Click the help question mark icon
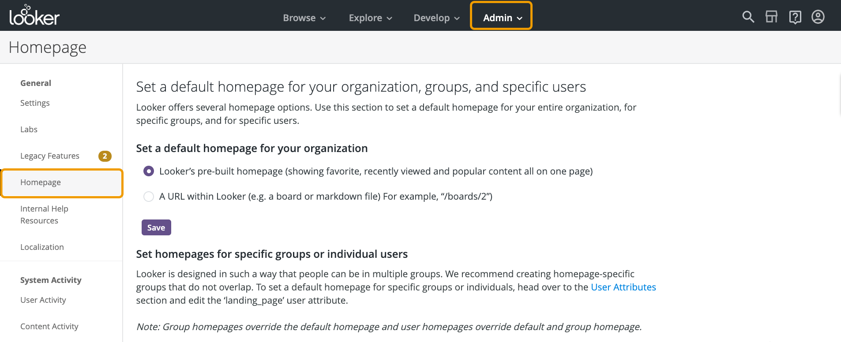 (x=795, y=17)
